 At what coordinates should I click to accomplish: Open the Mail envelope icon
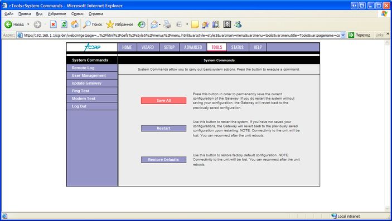154,24
